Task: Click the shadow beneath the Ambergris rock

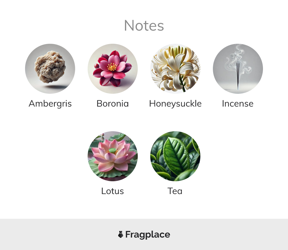Action: coord(55,87)
